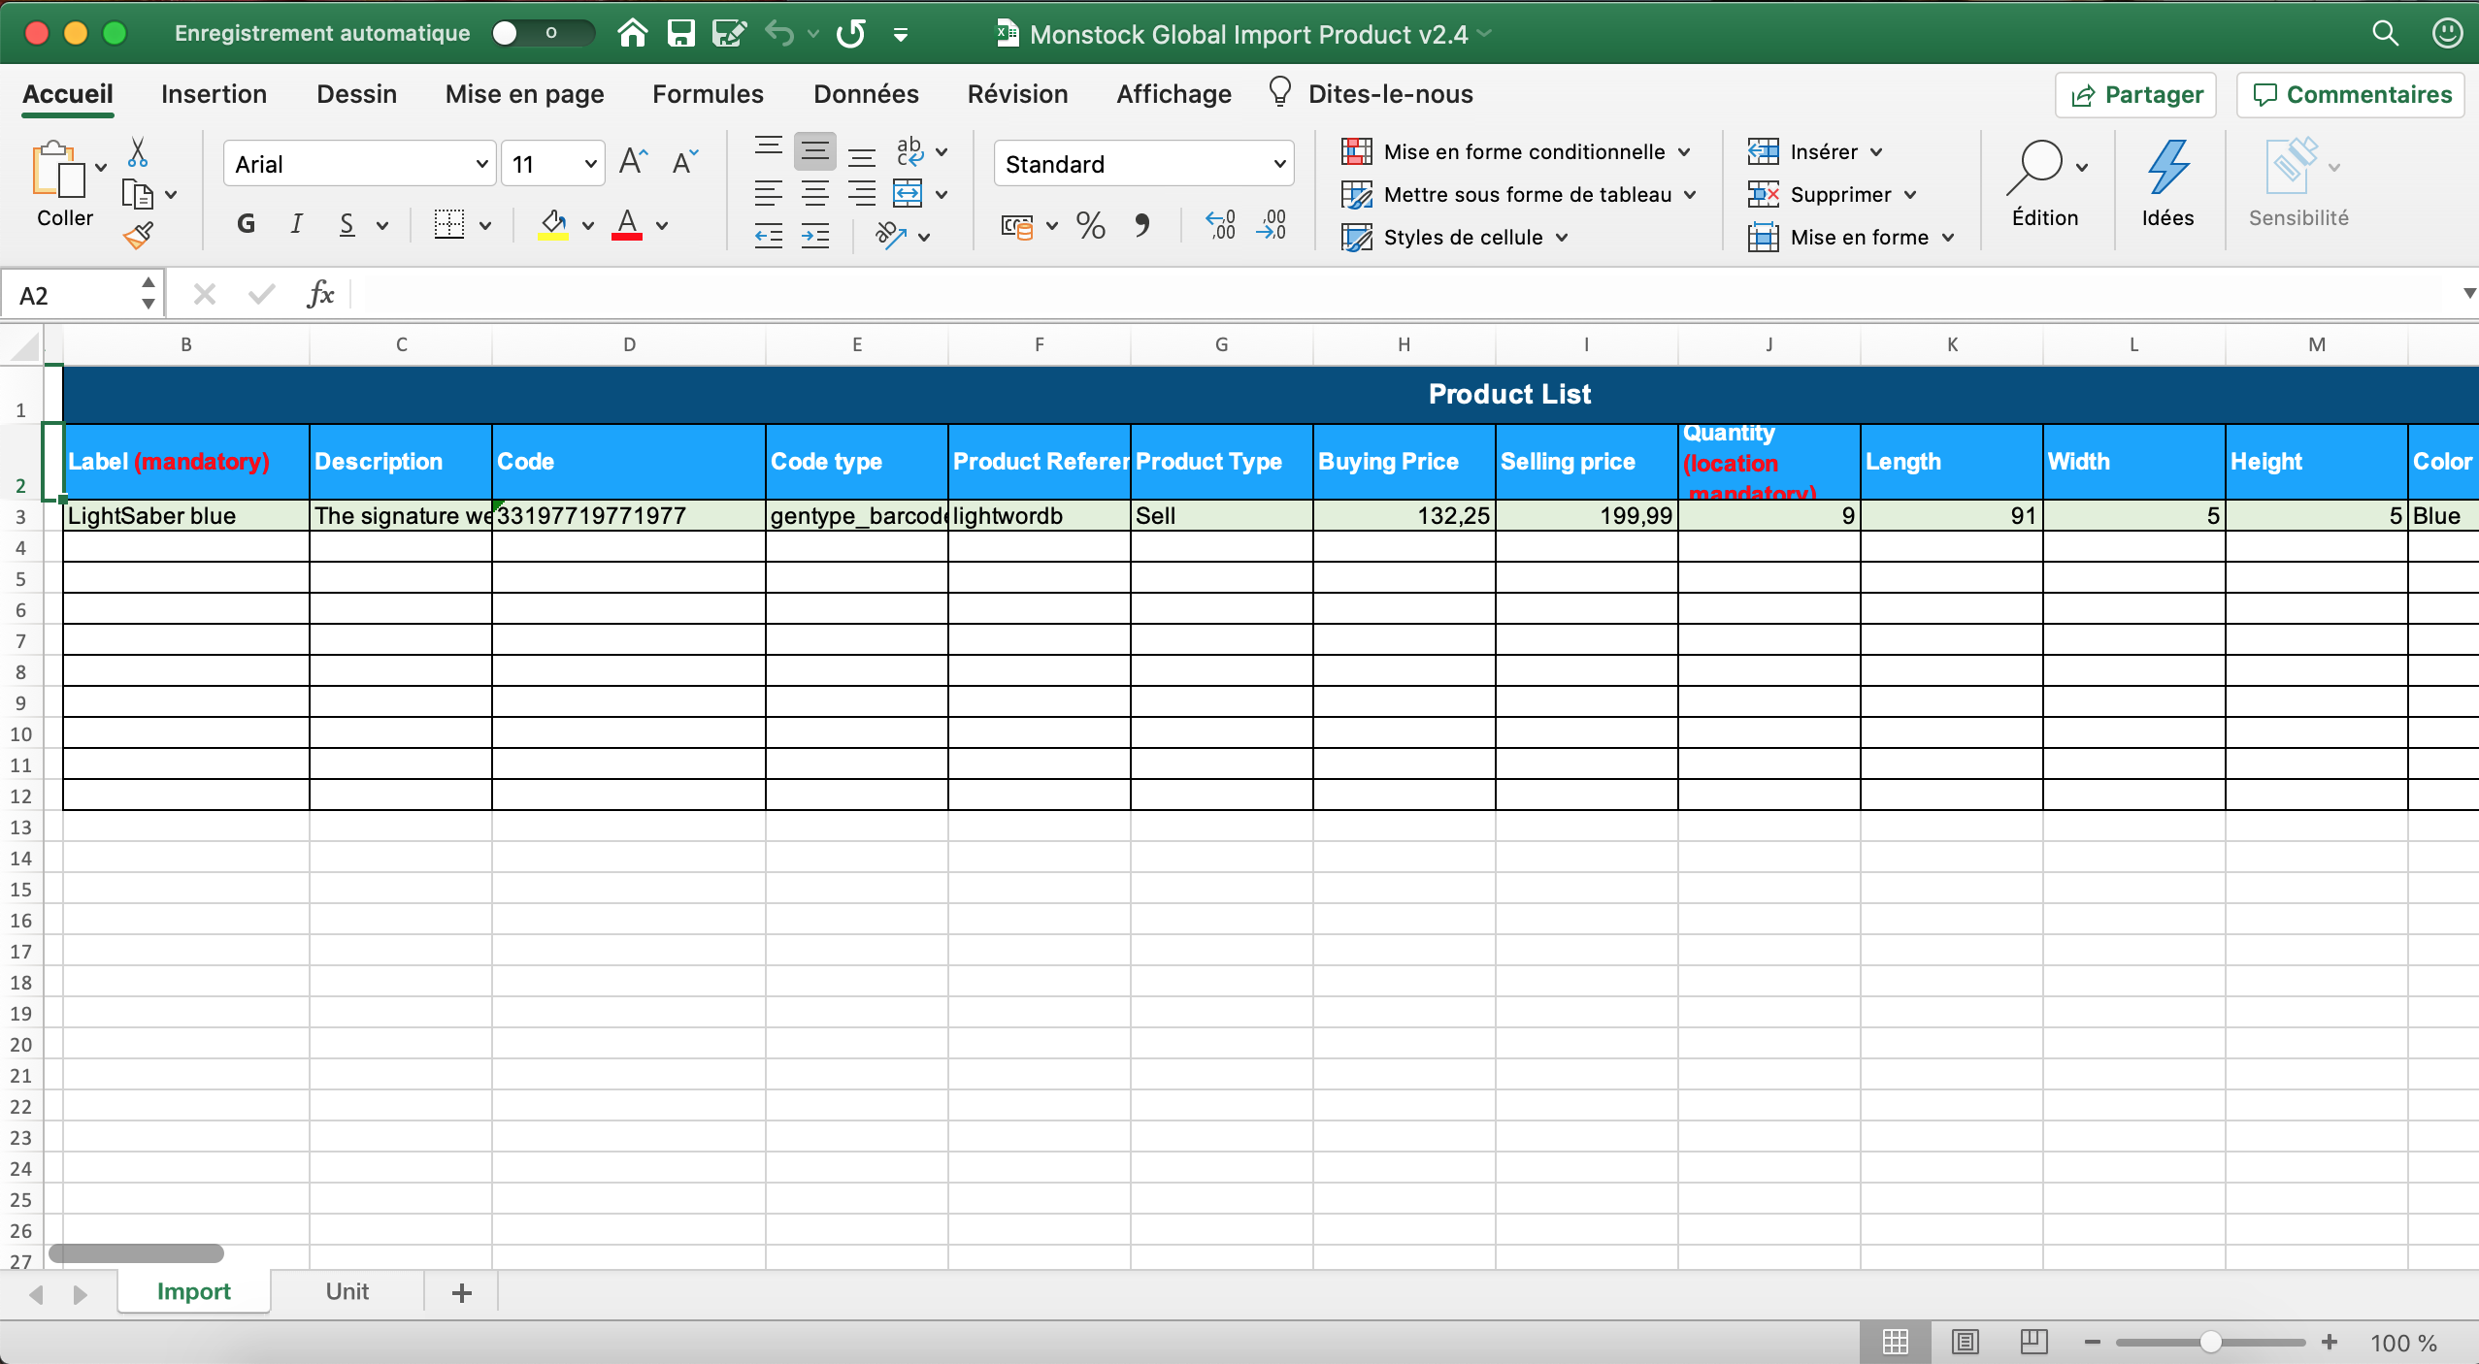Toggle align right icon
The height and width of the screenshot is (1364, 2479).
[862, 194]
